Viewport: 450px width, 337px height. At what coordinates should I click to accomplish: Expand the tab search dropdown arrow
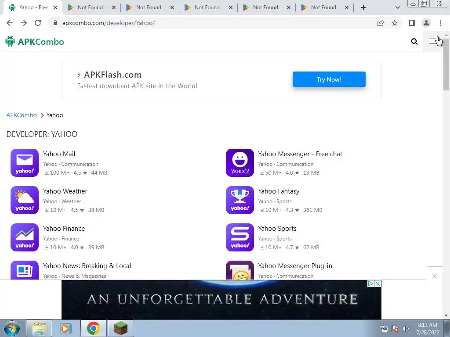tap(397, 7)
